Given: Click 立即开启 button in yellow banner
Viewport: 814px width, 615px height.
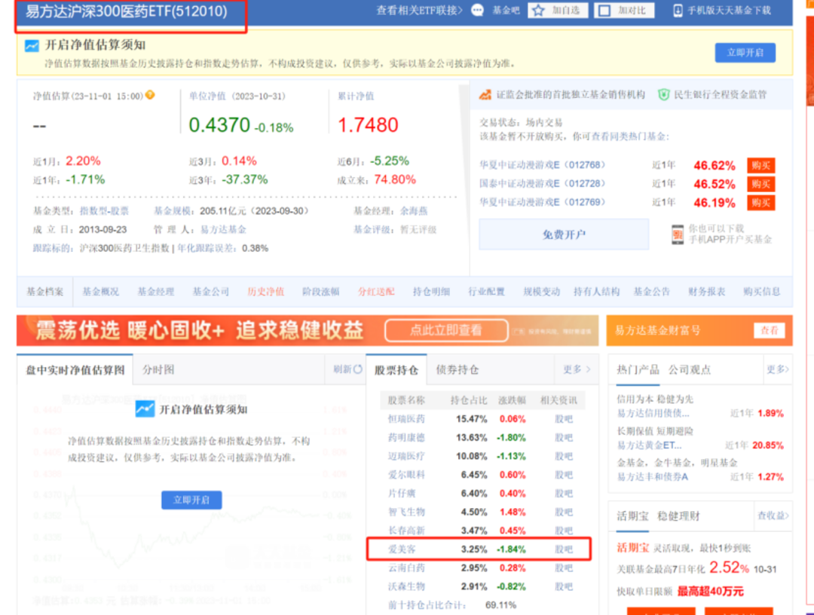Looking at the screenshot, I should (x=745, y=53).
